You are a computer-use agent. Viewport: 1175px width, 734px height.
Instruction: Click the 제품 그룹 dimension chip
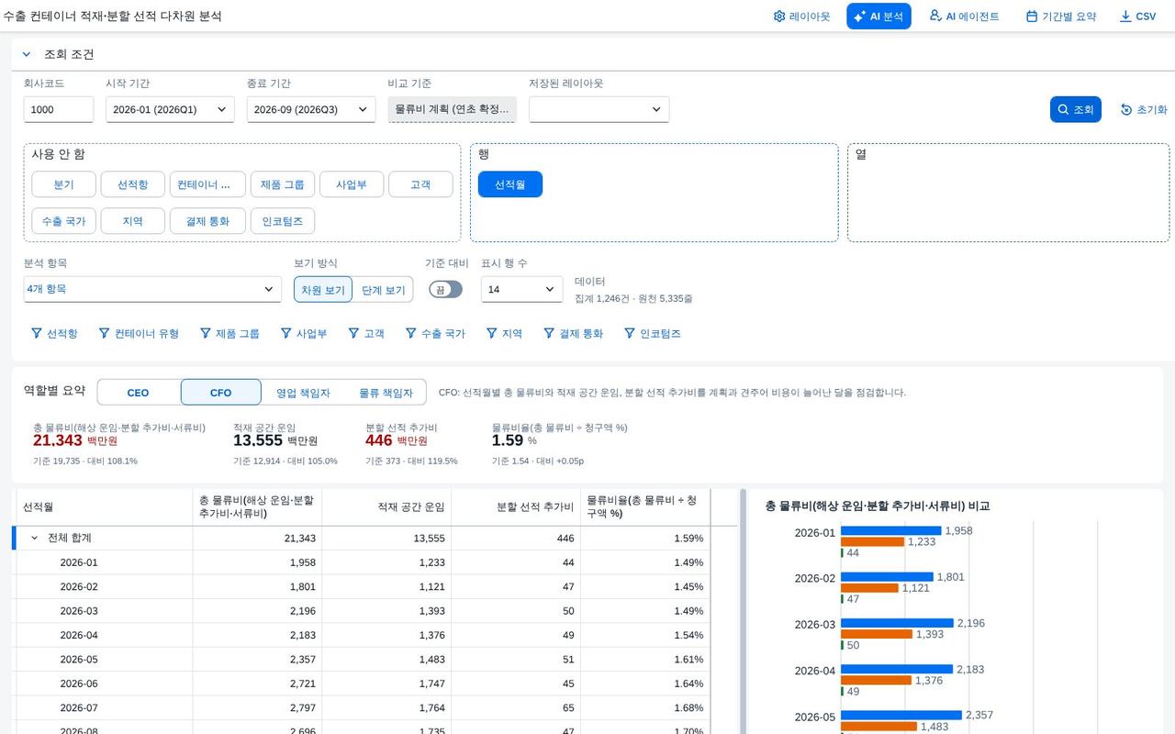coord(283,184)
